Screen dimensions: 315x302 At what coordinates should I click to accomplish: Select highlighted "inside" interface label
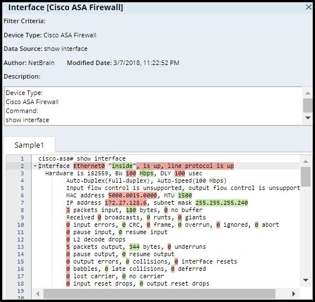tap(123, 166)
